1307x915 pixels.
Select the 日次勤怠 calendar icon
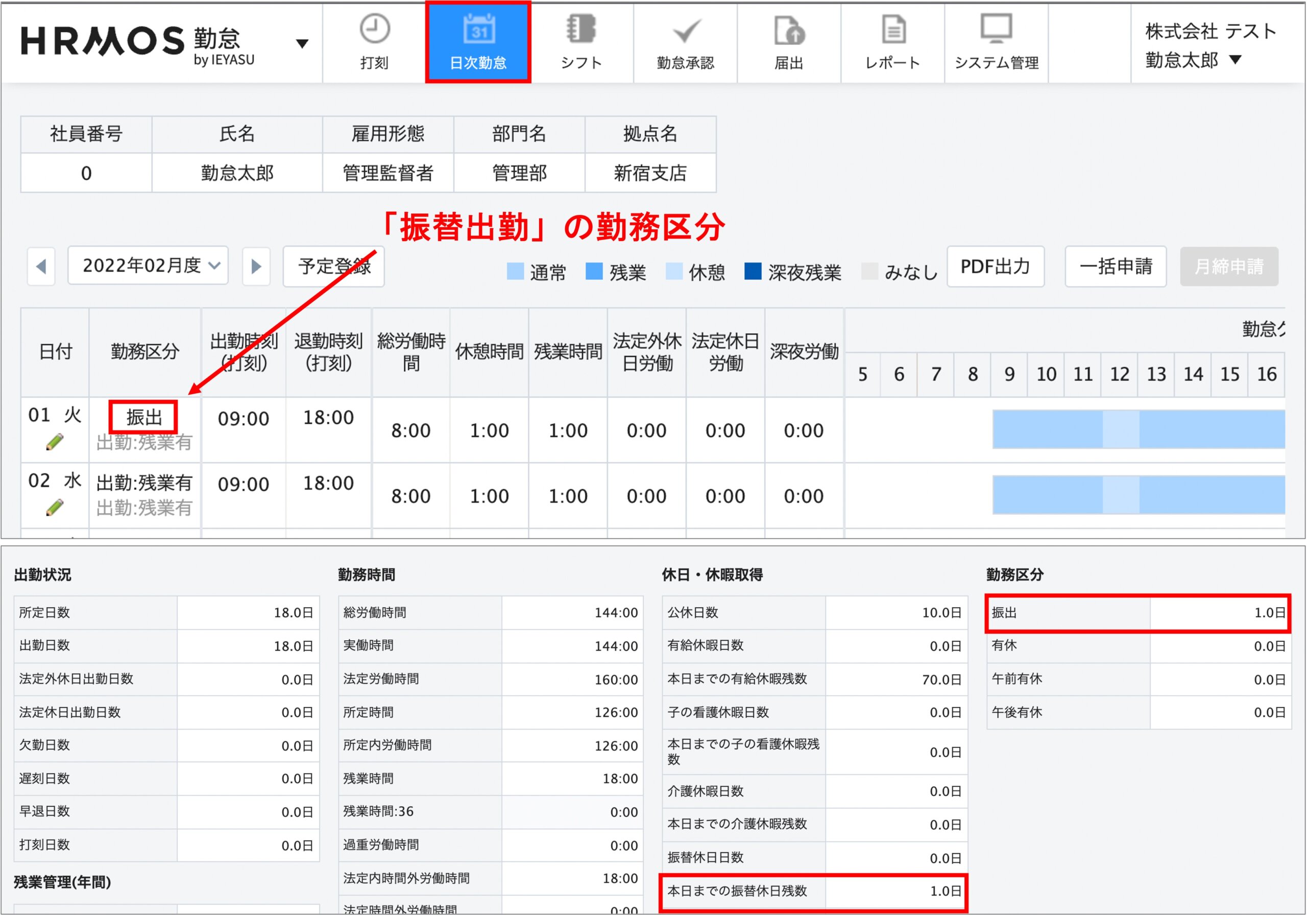(x=478, y=30)
